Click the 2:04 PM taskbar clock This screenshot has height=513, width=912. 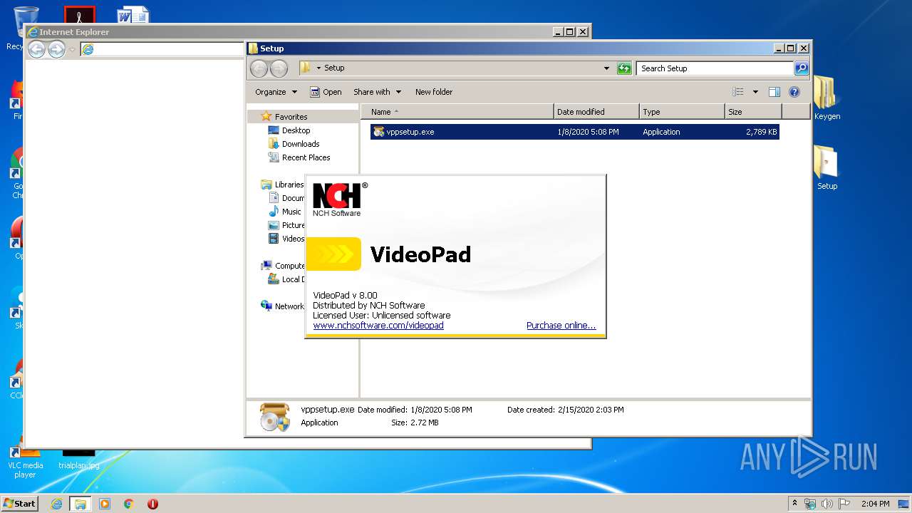coord(876,504)
